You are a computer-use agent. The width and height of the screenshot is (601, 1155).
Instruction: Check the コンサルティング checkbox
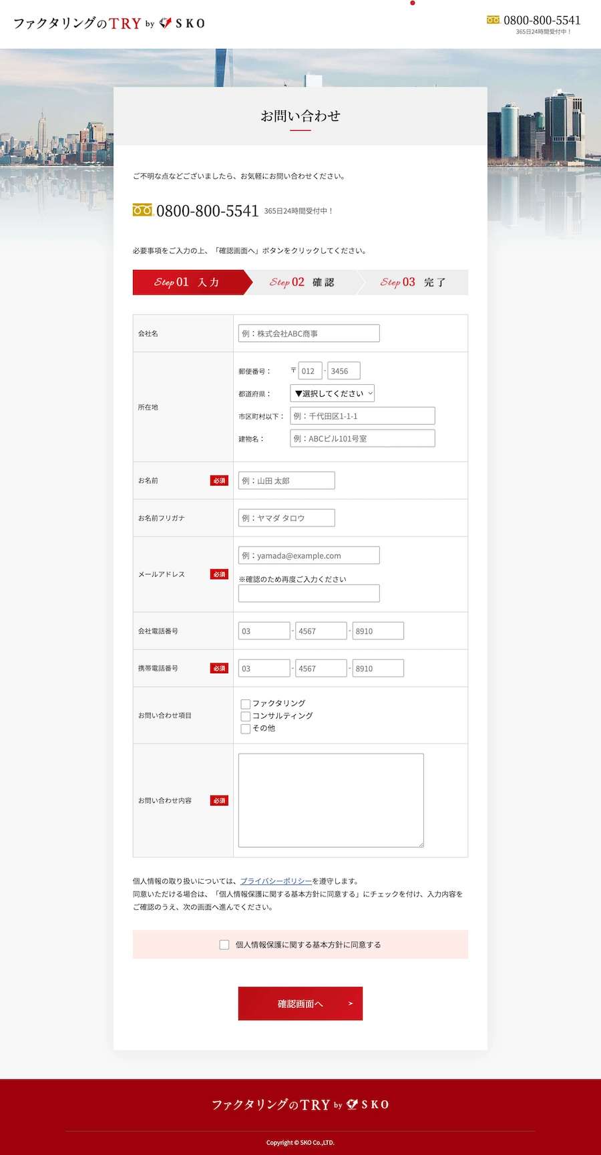click(246, 716)
